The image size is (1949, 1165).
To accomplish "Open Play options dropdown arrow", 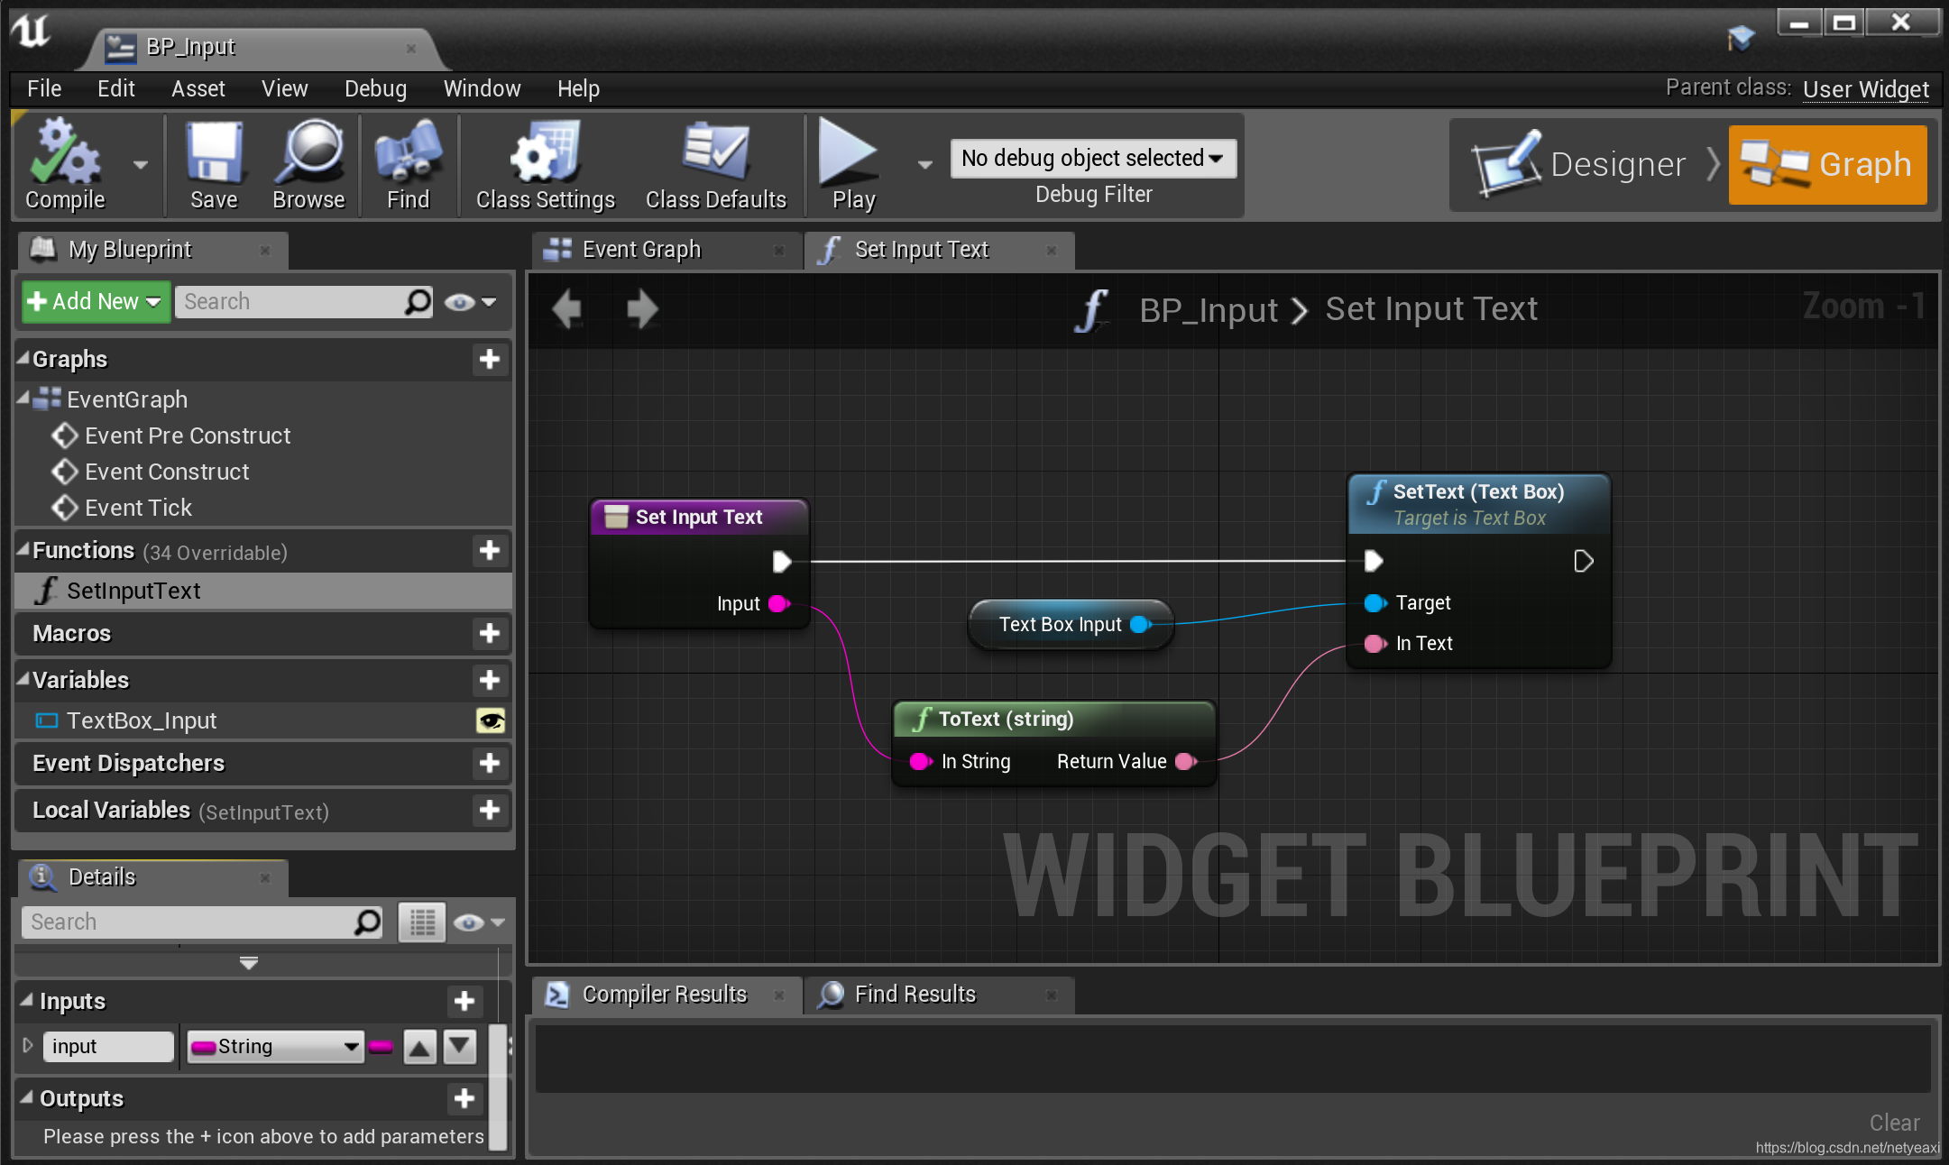I will point(924,165).
